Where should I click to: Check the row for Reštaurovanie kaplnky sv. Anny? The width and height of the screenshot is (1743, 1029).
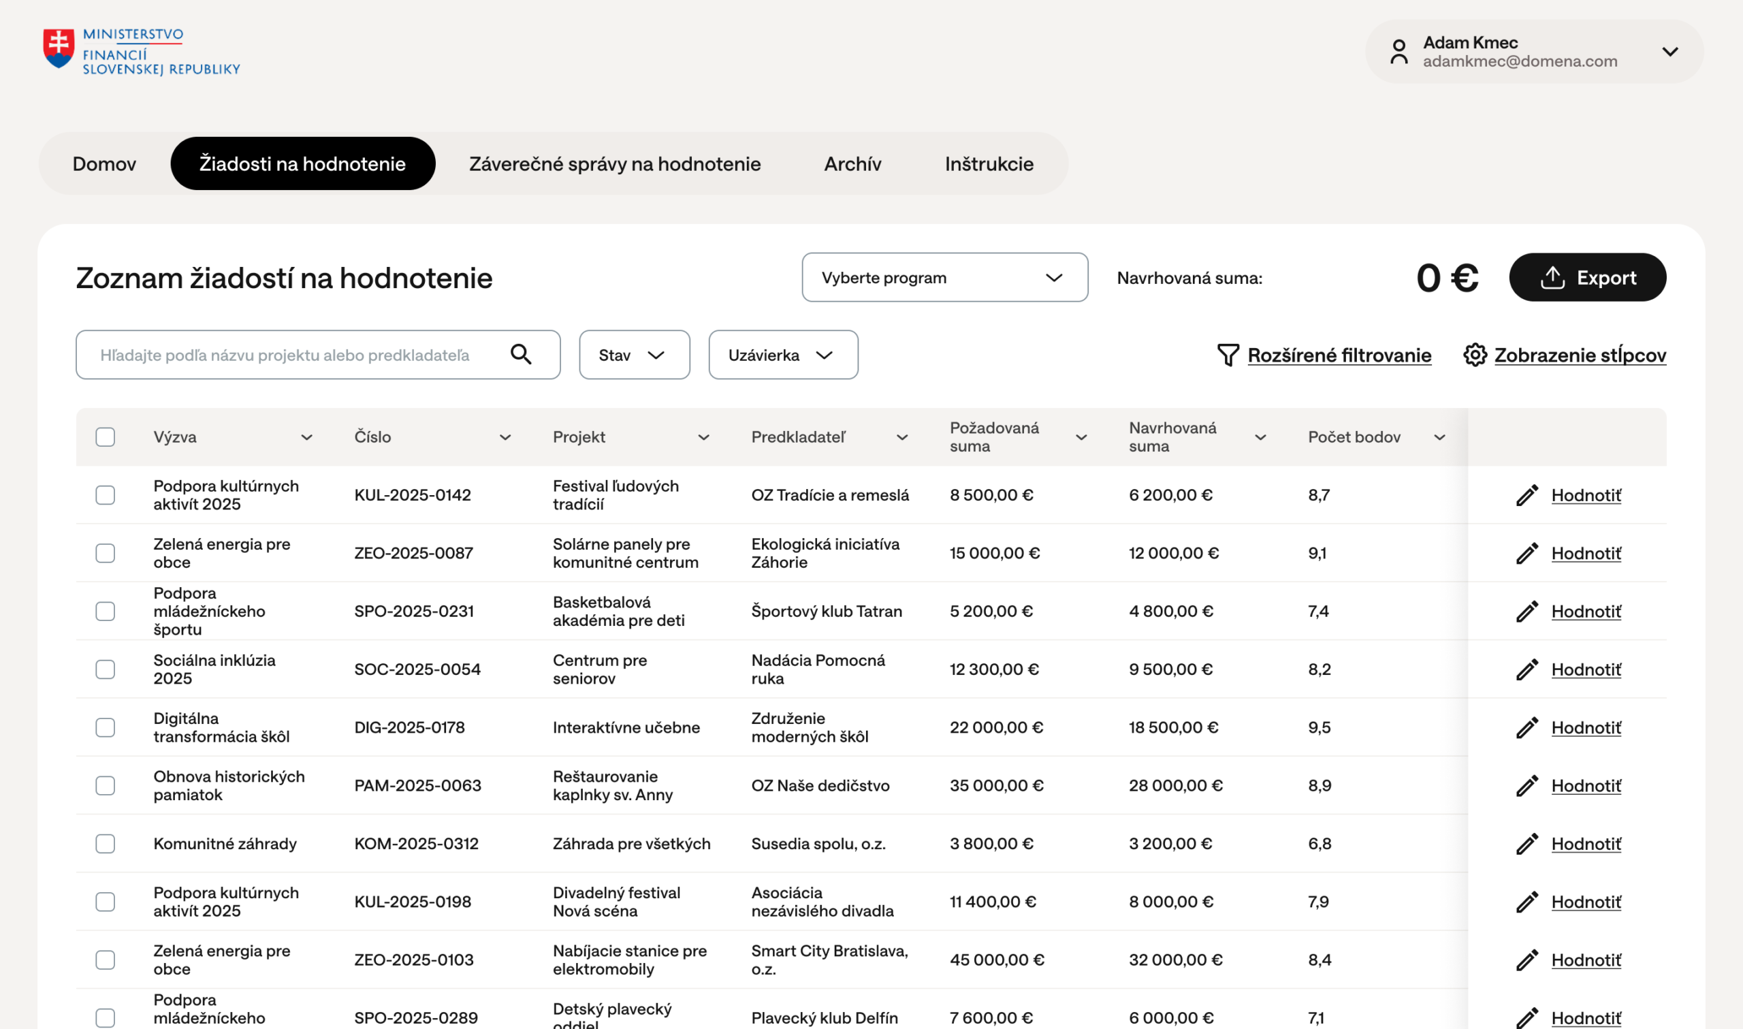(106, 786)
